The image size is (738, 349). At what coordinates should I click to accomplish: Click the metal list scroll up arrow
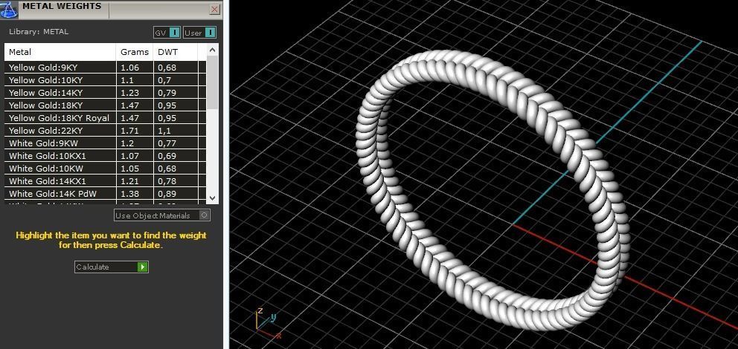tap(212, 49)
